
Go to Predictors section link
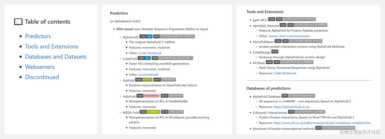click(38, 36)
